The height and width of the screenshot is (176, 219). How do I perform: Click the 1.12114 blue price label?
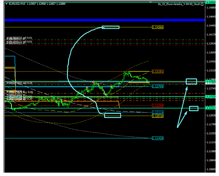(158, 112)
